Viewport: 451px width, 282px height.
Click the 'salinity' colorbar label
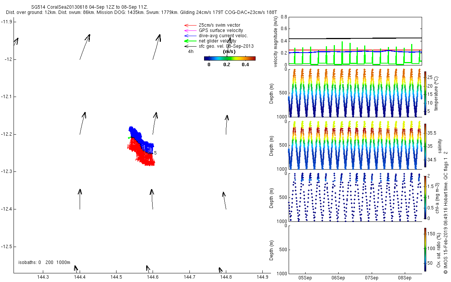tap(440, 146)
